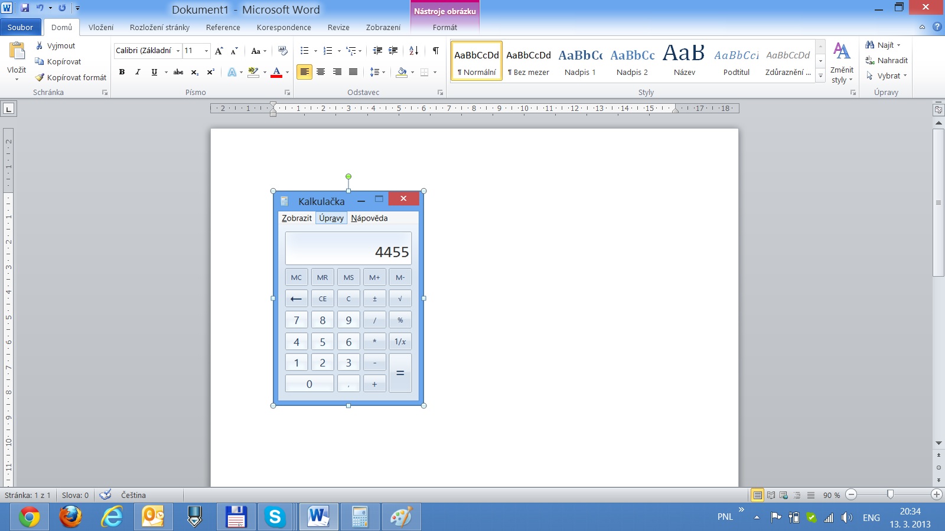Open the Písmo (Font) dialog launcher

pos(288,93)
